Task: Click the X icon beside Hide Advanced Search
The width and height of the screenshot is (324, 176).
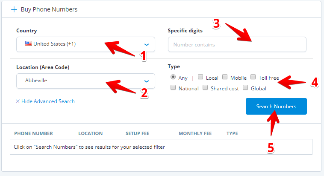Action: [x=18, y=101]
